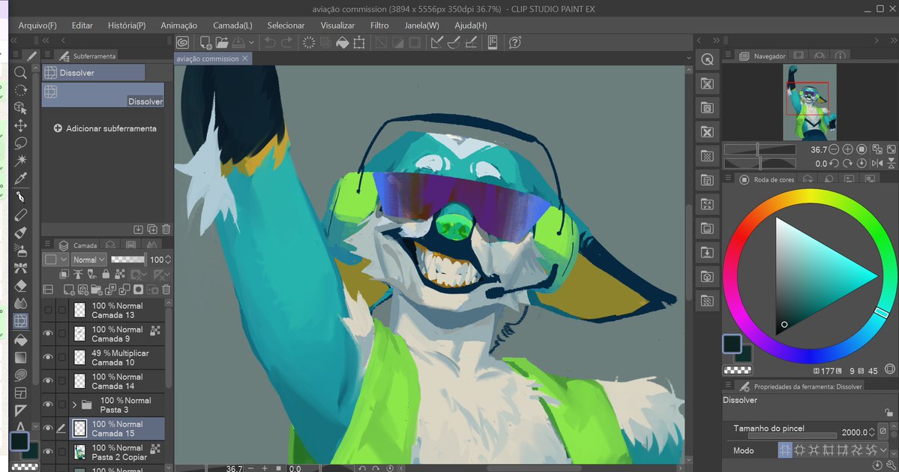Image resolution: width=899 pixels, height=472 pixels.
Task: Flip canvas horizontally in Navegador
Action: point(877,164)
